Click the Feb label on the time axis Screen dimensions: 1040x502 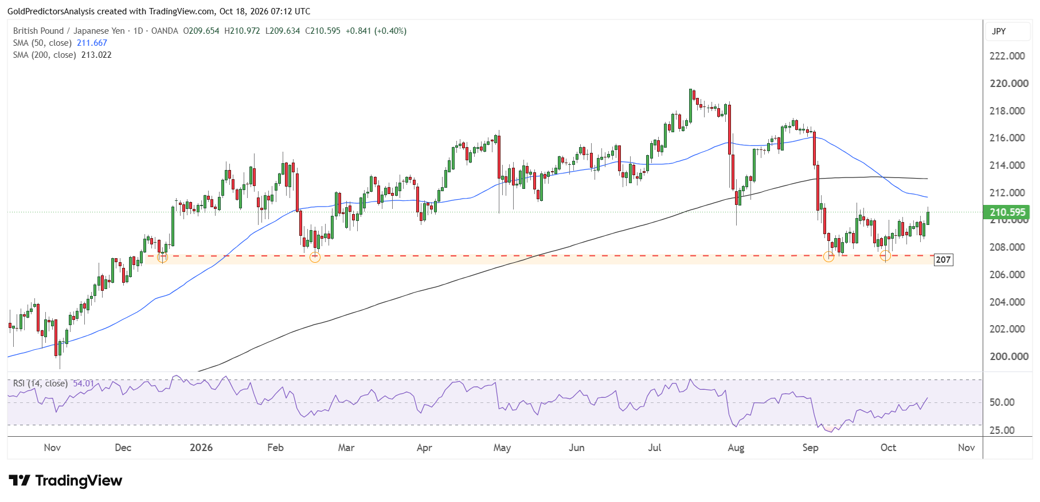(x=276, y=448)
